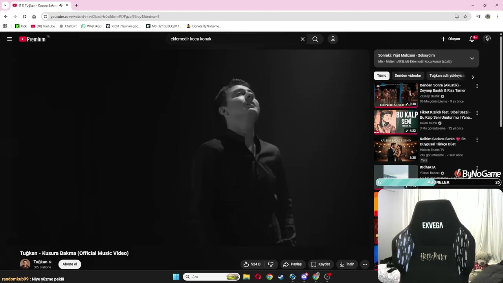This screenshot has height=283, width=503.
Task: Open Chrome profile avatar
Action: (488, 17)
